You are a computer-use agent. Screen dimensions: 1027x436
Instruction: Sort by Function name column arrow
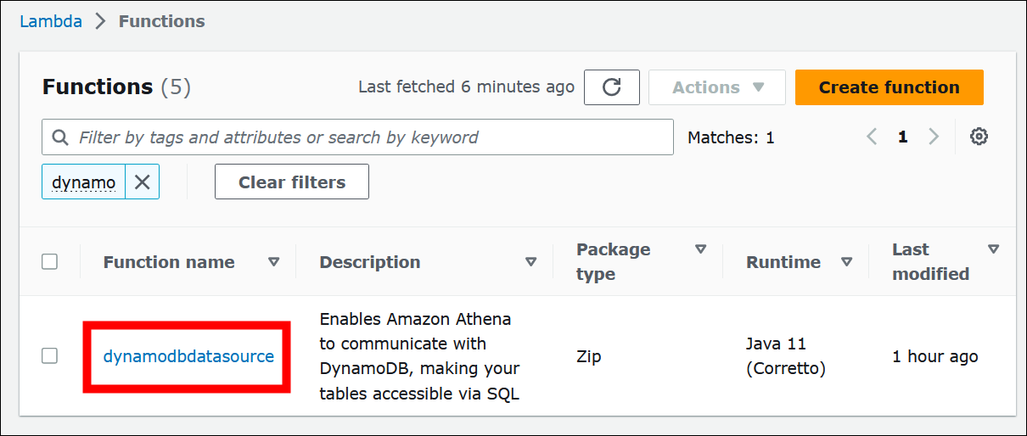[273, 262]
